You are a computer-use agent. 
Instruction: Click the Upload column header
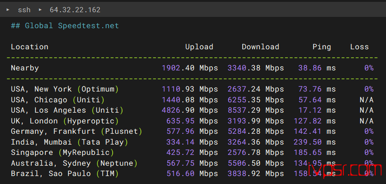(x=199, y=47)
